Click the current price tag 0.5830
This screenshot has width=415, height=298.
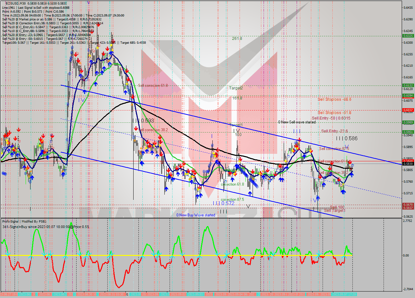click(x=408, y=164)
